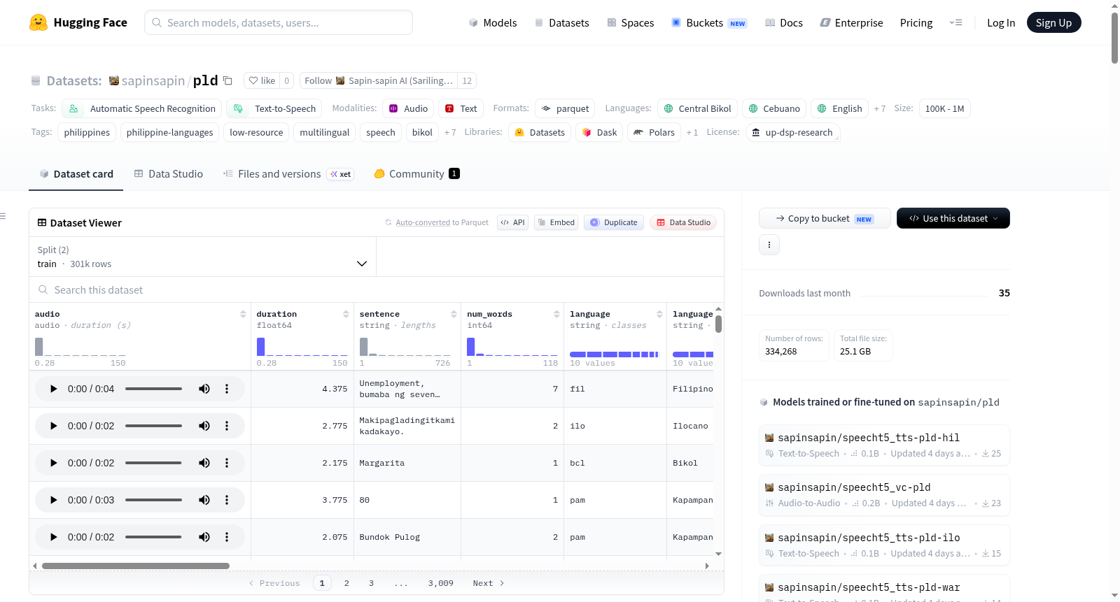Click the Duplicate dataset button
The image size is (1120, 602).
[x=614, y=222]
